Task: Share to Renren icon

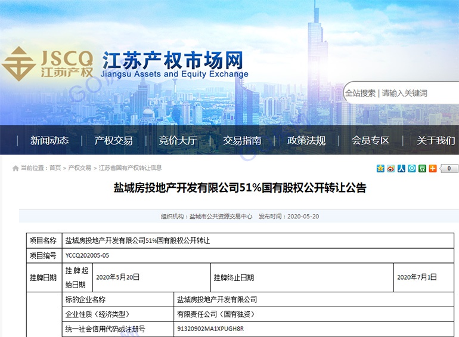Action: click(x=401, y=168)
